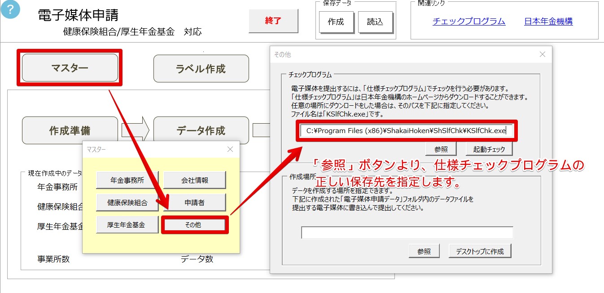Close the その他 dialog
The image size is (604, 293).
pyautogui.click(x=543, y=54)
